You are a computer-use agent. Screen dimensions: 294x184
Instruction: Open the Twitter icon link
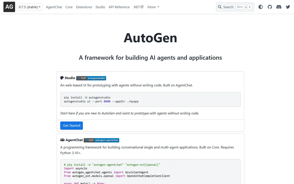(288, 7)
